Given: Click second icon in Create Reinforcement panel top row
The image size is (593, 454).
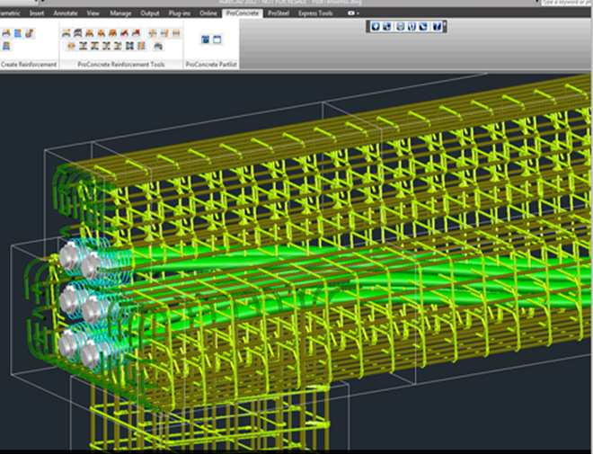Looking at the screenshot, I should click(18, 33).
